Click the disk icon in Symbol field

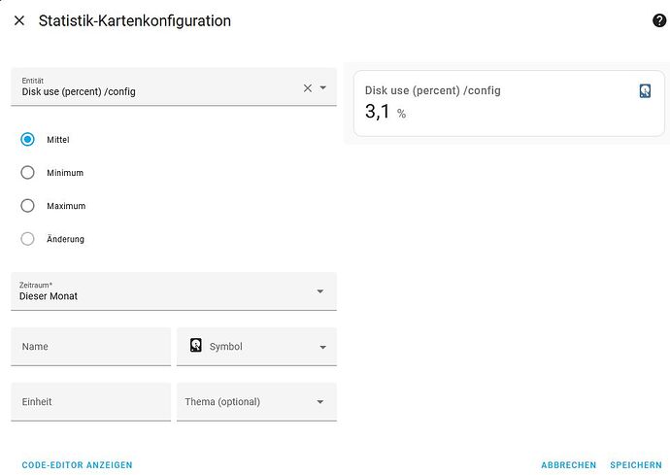click(x=196, y=346)
